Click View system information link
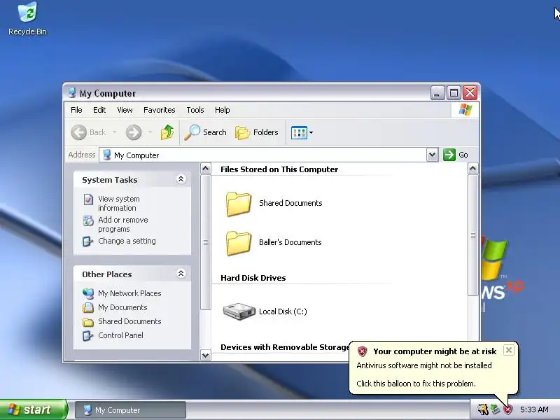 pos(118,204)
